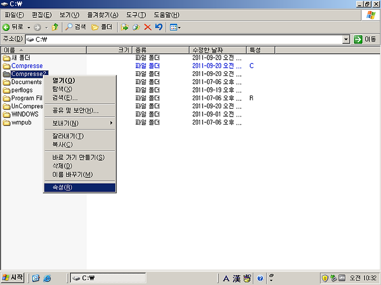
Task: Choose 복사(C) in context menu
Action: pos(80,145)
